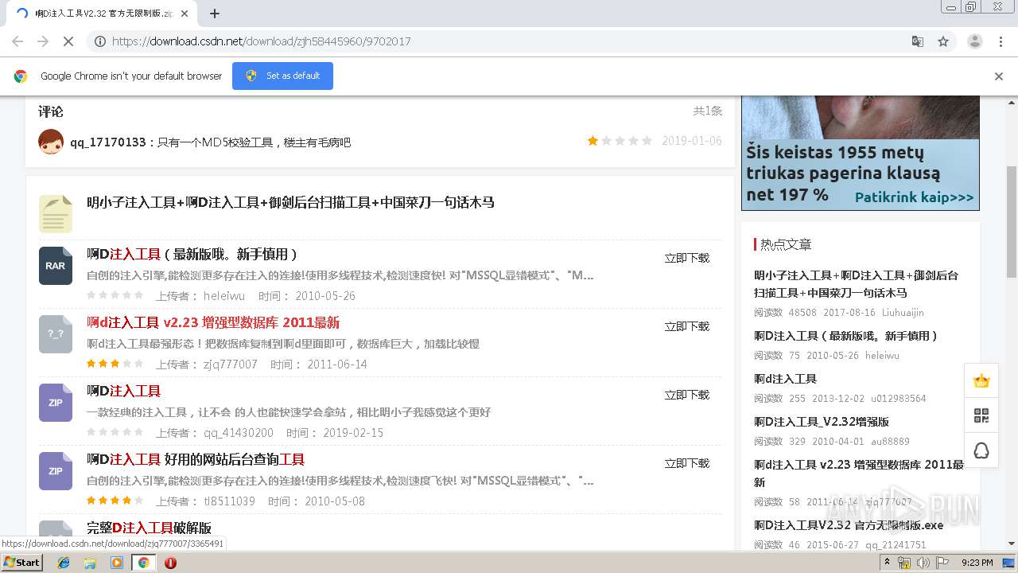
Task: Open the Google Translate page icon
Action: pos(917,41)
